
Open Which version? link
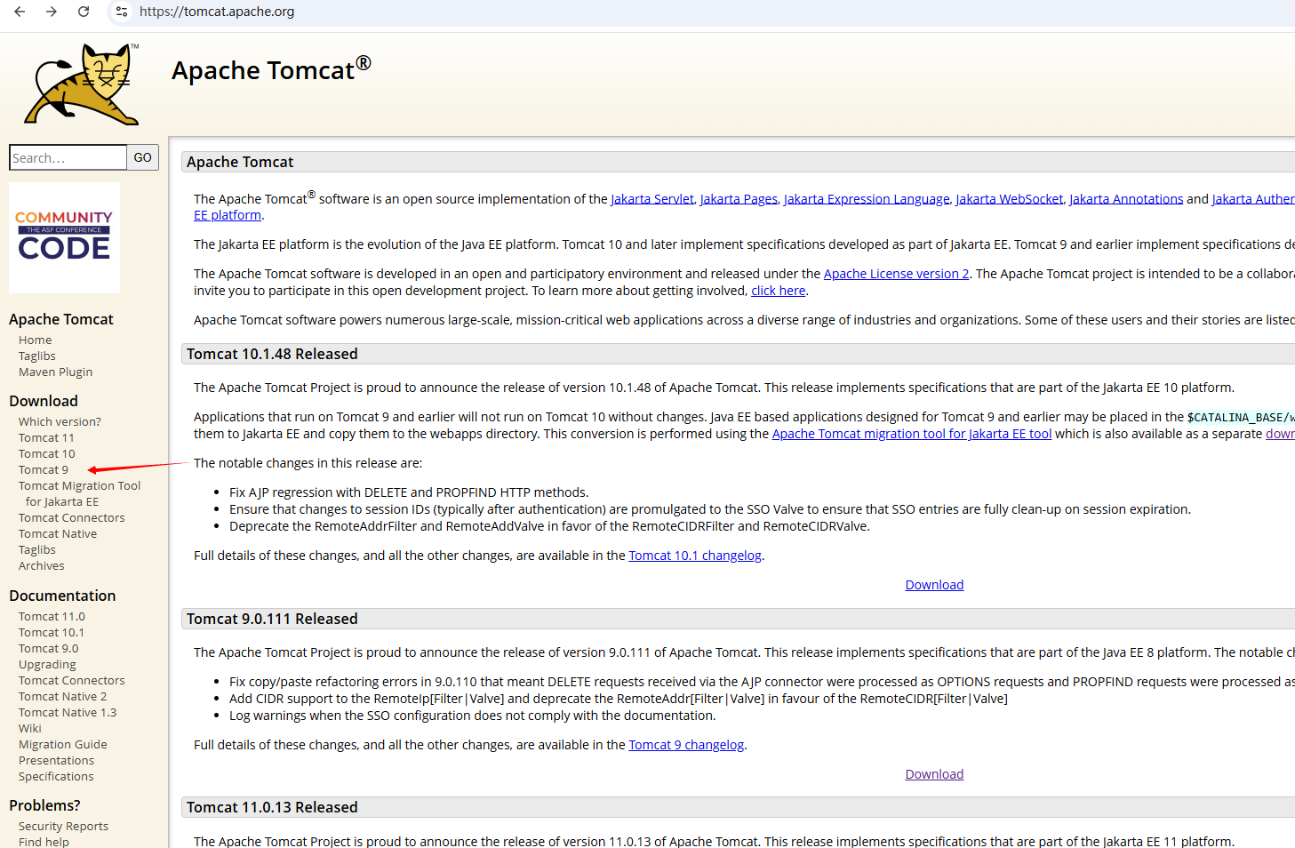(x=60, y=422)
